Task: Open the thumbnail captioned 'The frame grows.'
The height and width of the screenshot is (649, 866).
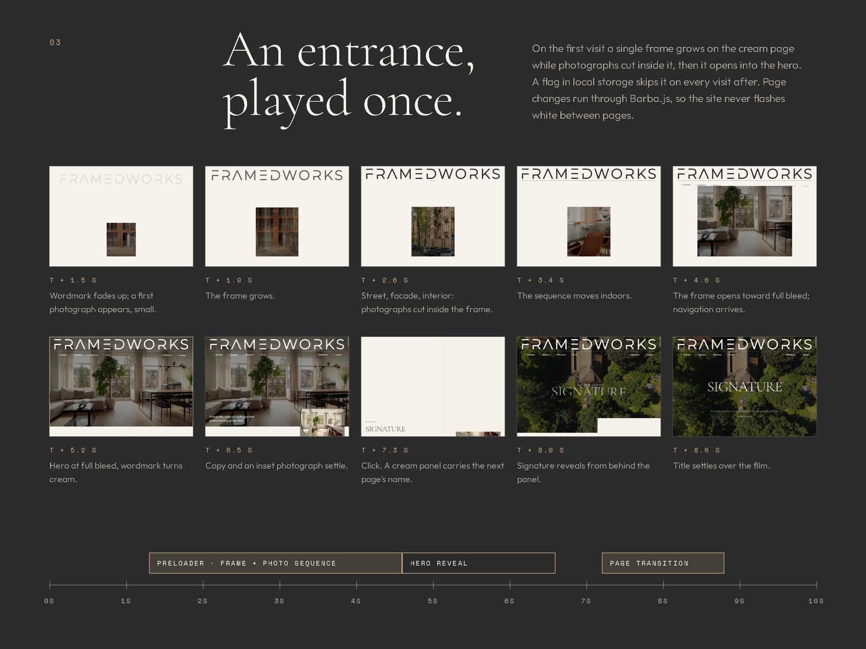Action: tap(277, 216)
